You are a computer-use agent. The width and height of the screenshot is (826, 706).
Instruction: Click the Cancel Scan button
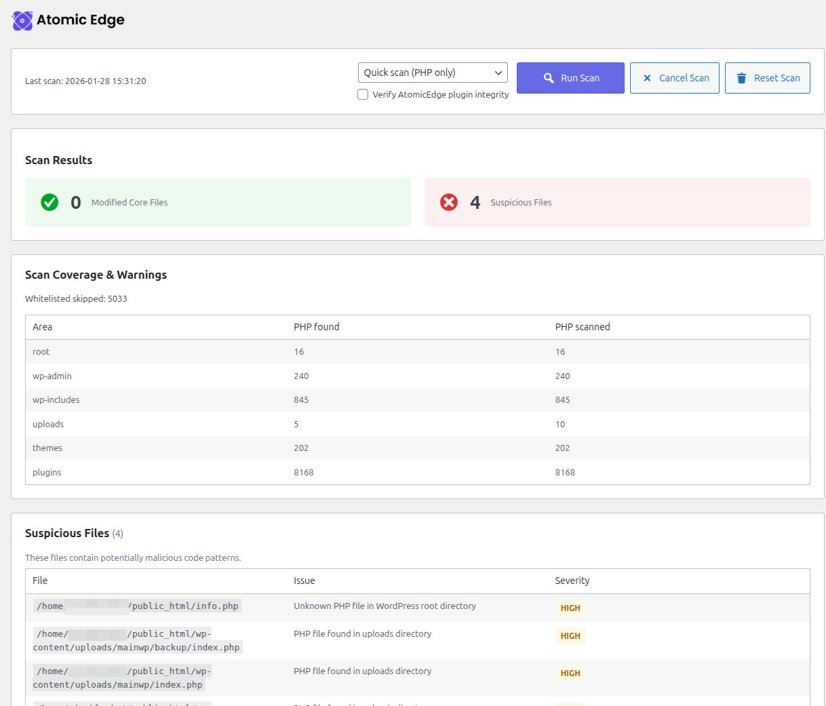coord(674,78)
